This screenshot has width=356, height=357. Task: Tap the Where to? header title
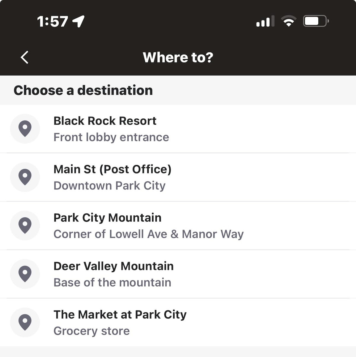178,57
